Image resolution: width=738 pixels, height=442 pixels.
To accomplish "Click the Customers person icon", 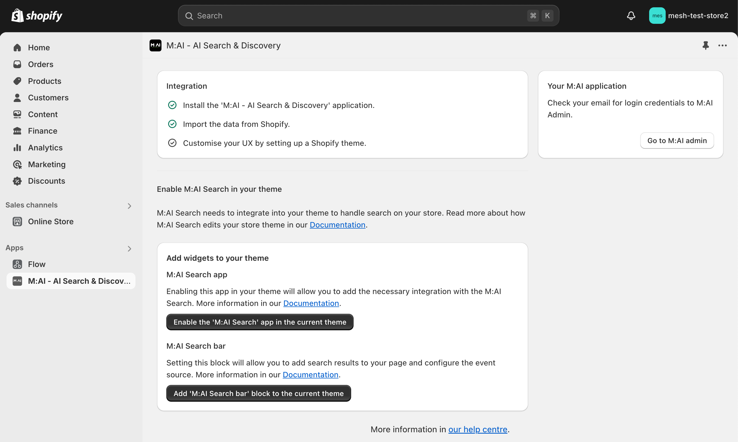I will 17,98.
